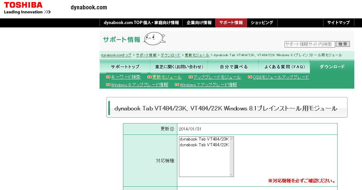Switch to サポートトップ tab
Image resolution: width=362 pixels, height=190 pixels.
(x=125, y=67)
